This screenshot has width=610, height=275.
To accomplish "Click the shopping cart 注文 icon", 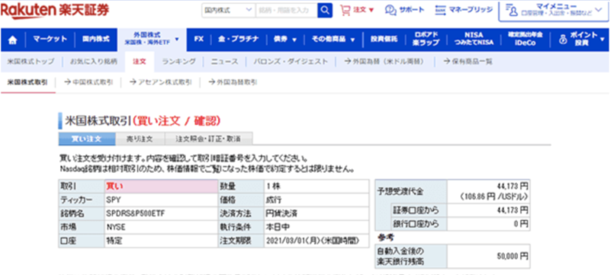I will pos(345,10).
